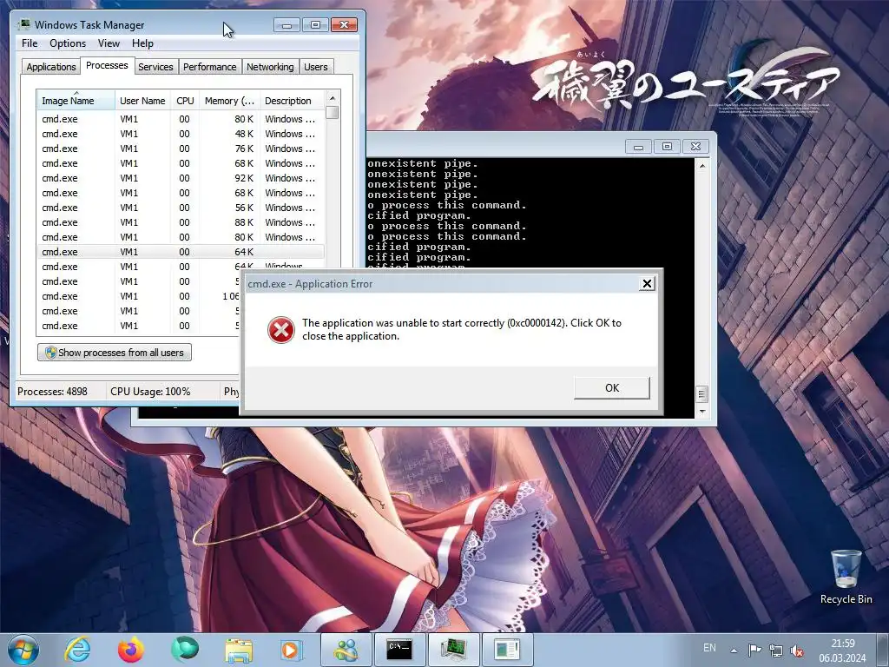
Task: Sort by the CPU column header
Action: click(185, 101)
